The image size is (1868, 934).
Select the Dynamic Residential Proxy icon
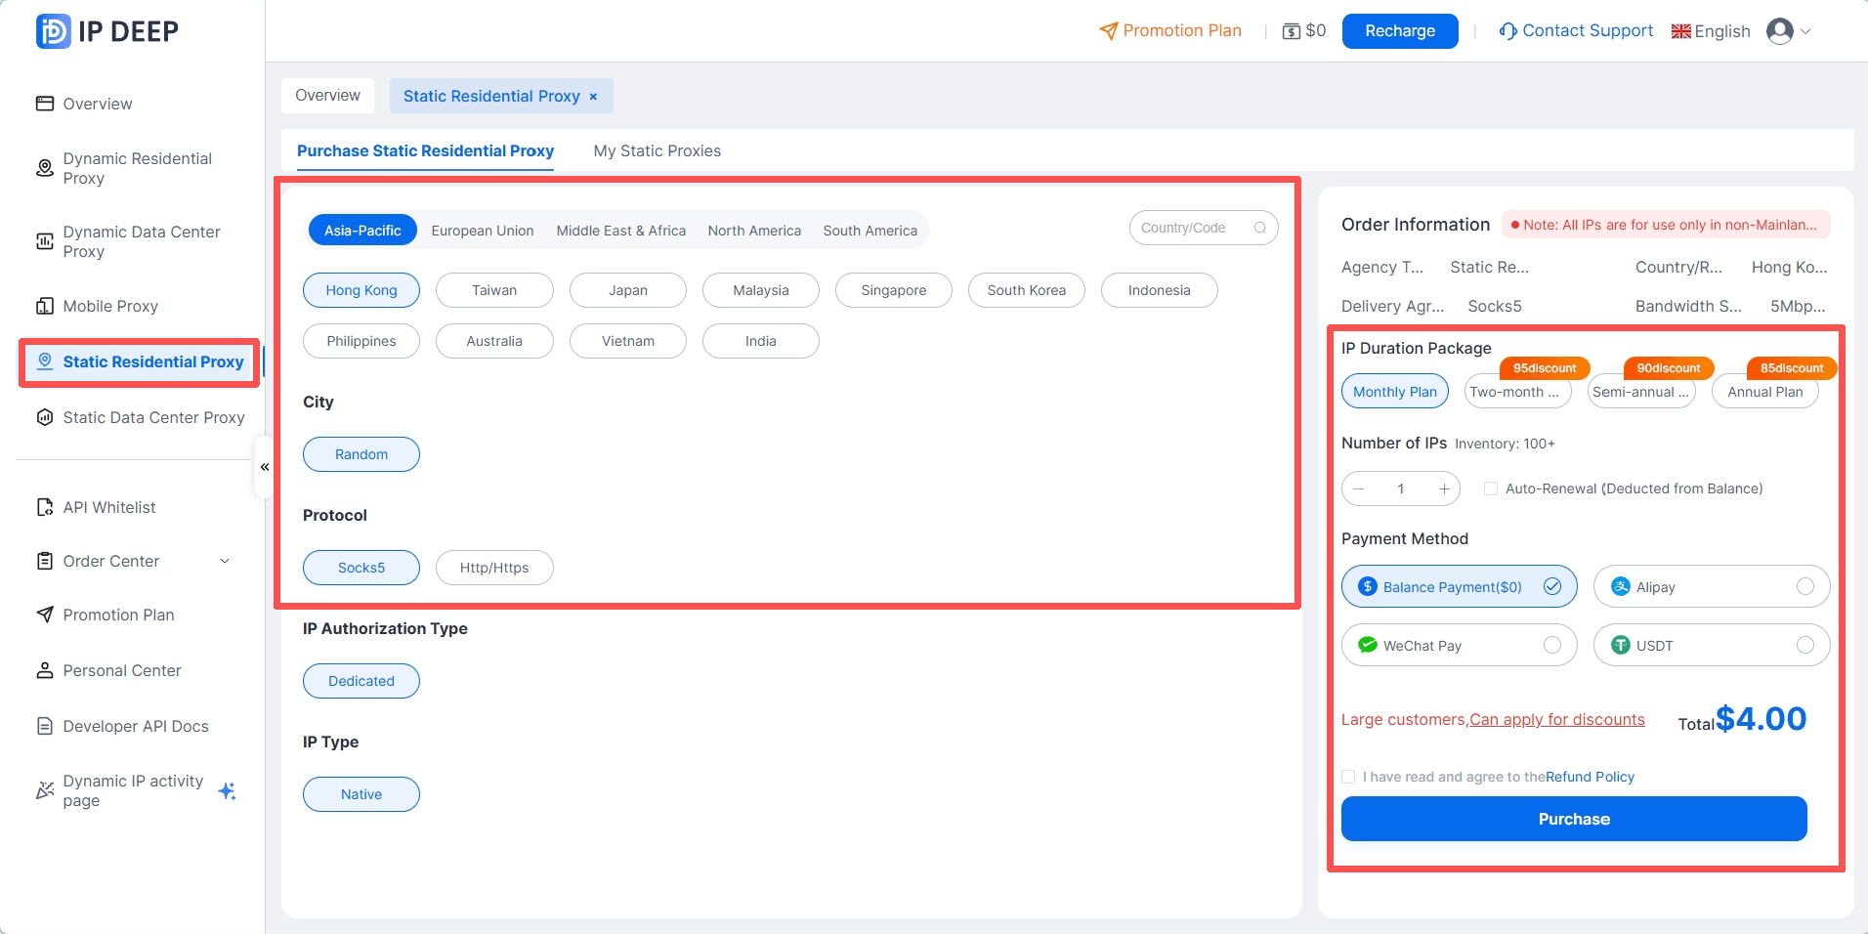coord(45,168)
